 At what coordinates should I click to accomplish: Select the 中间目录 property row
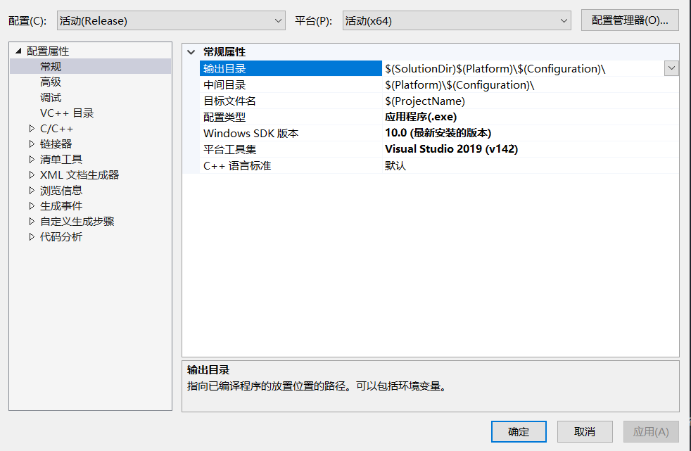[x=281, y=84]
